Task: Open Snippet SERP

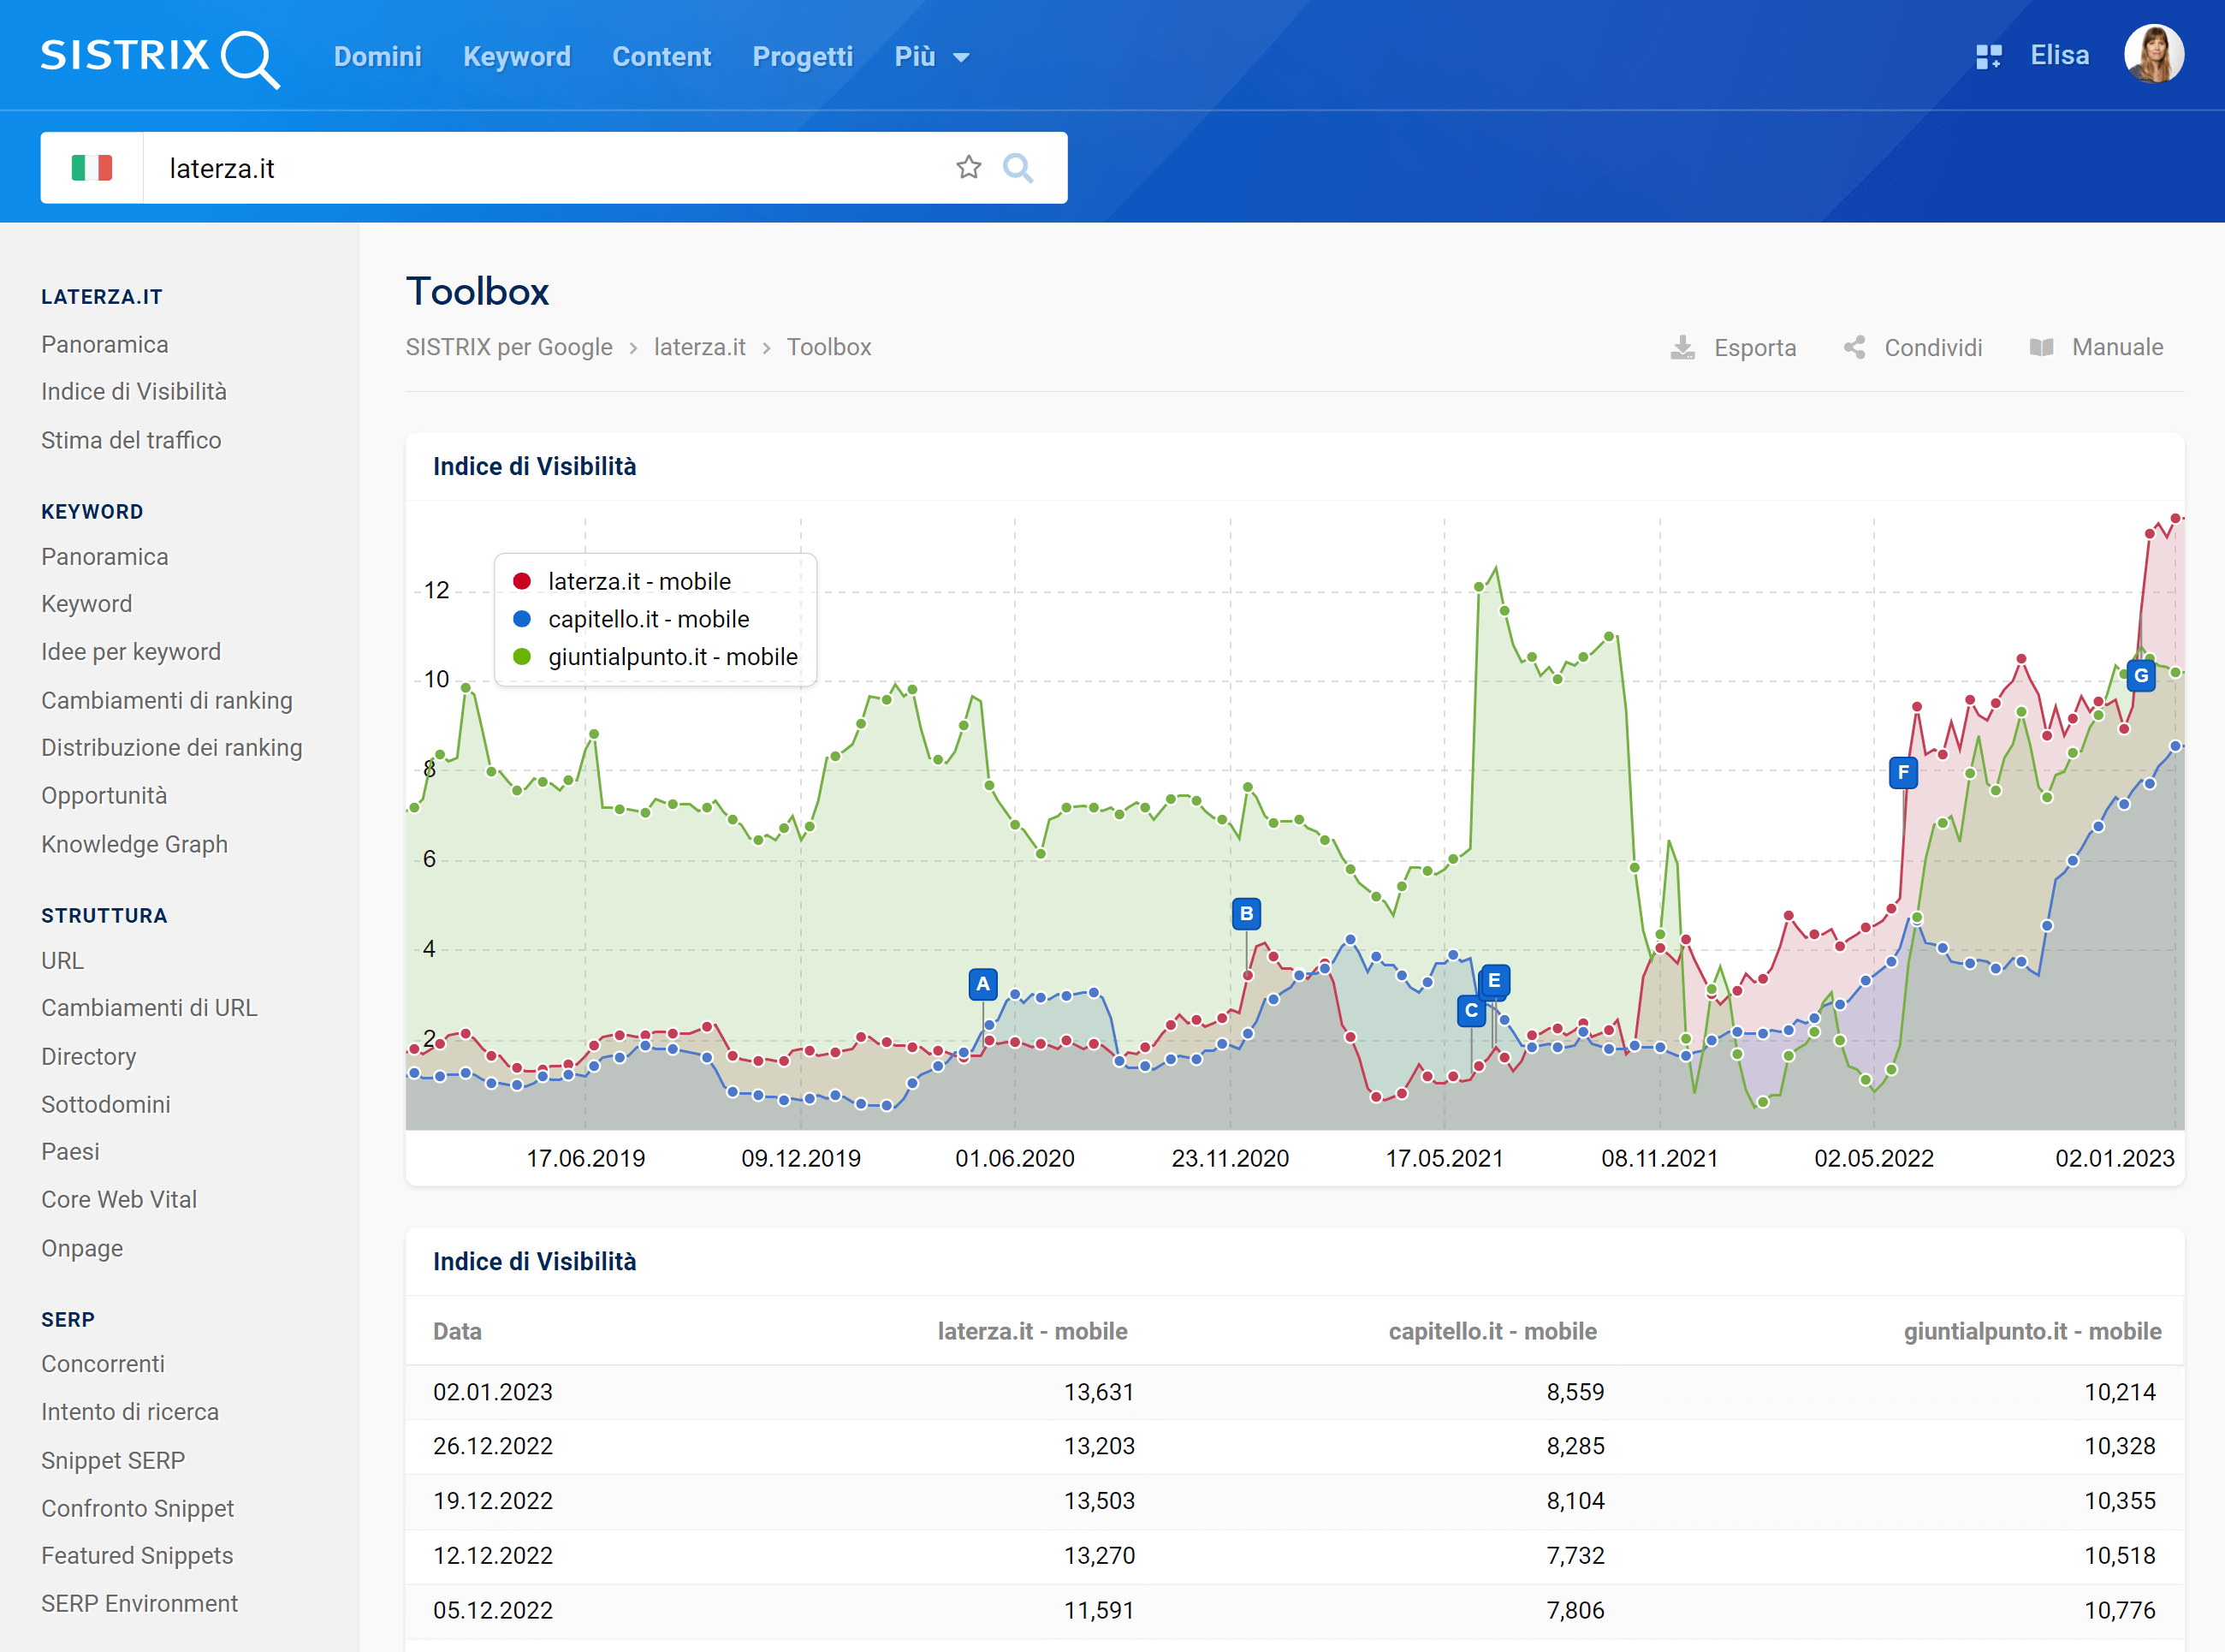Action: [x=113, y=1460]
